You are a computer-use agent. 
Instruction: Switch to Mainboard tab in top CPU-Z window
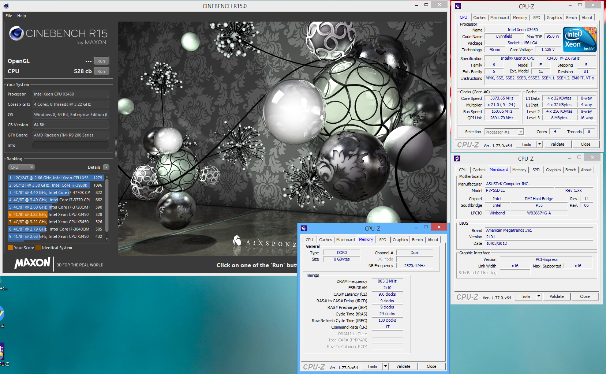tap(500, 18)
